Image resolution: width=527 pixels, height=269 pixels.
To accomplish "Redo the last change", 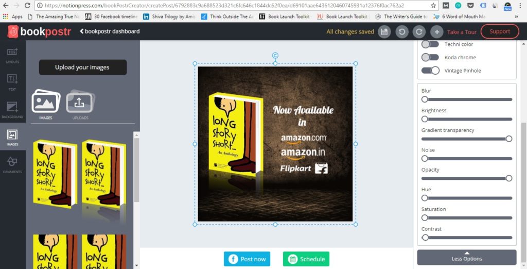I will click(x=419, y=31).
